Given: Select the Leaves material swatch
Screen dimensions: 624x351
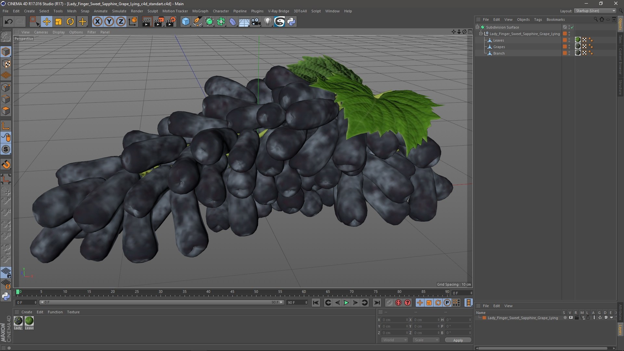Looking at the screenshot, I should (x=29, y=321).
